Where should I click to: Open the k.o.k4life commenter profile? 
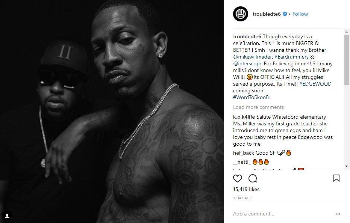(244, 117)
